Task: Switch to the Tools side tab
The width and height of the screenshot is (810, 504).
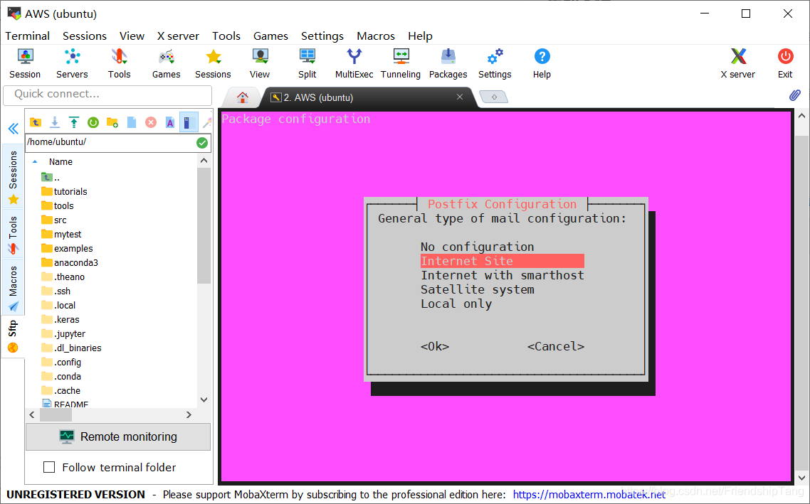Action: (x=13, y=234)
